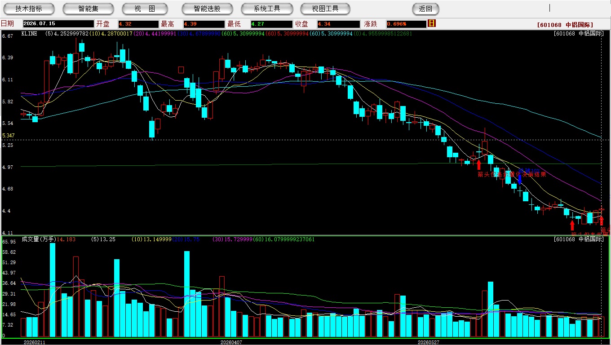Viewport: 611px width, 345px height.
Task: Click the volume value 14.183
Action: (66, 239)
